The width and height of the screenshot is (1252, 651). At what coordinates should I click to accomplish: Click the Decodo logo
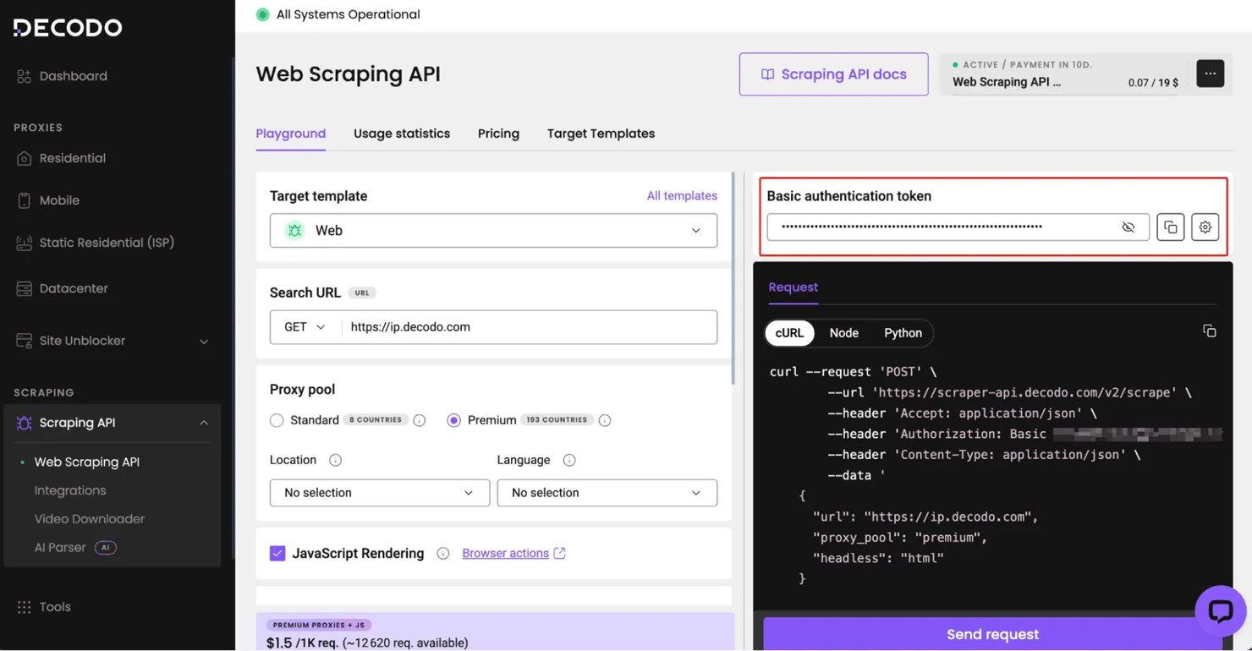point(68,28)
